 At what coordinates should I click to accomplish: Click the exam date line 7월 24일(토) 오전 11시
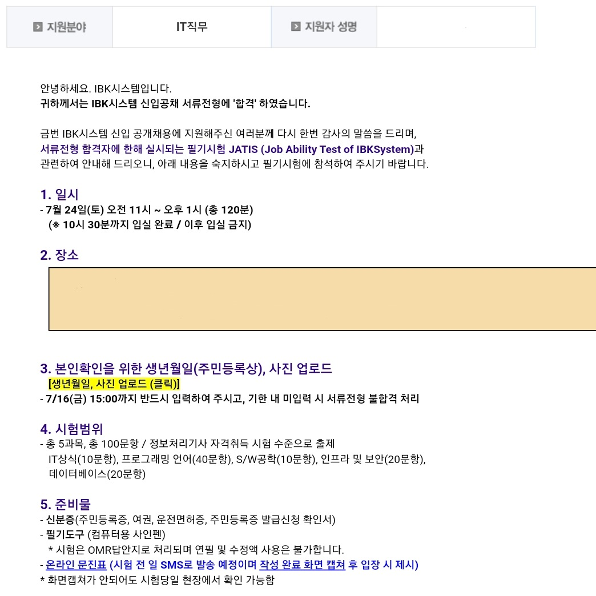coord(147,210)
